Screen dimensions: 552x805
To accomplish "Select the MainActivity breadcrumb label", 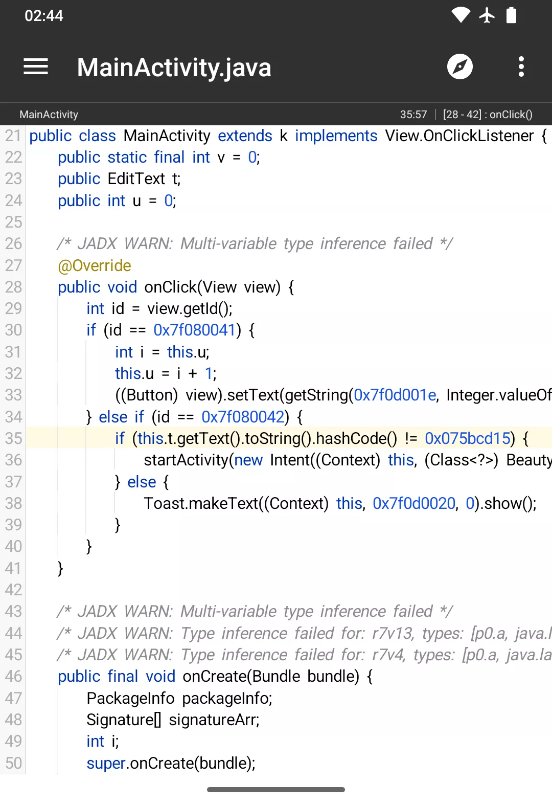I will [49, 115].
